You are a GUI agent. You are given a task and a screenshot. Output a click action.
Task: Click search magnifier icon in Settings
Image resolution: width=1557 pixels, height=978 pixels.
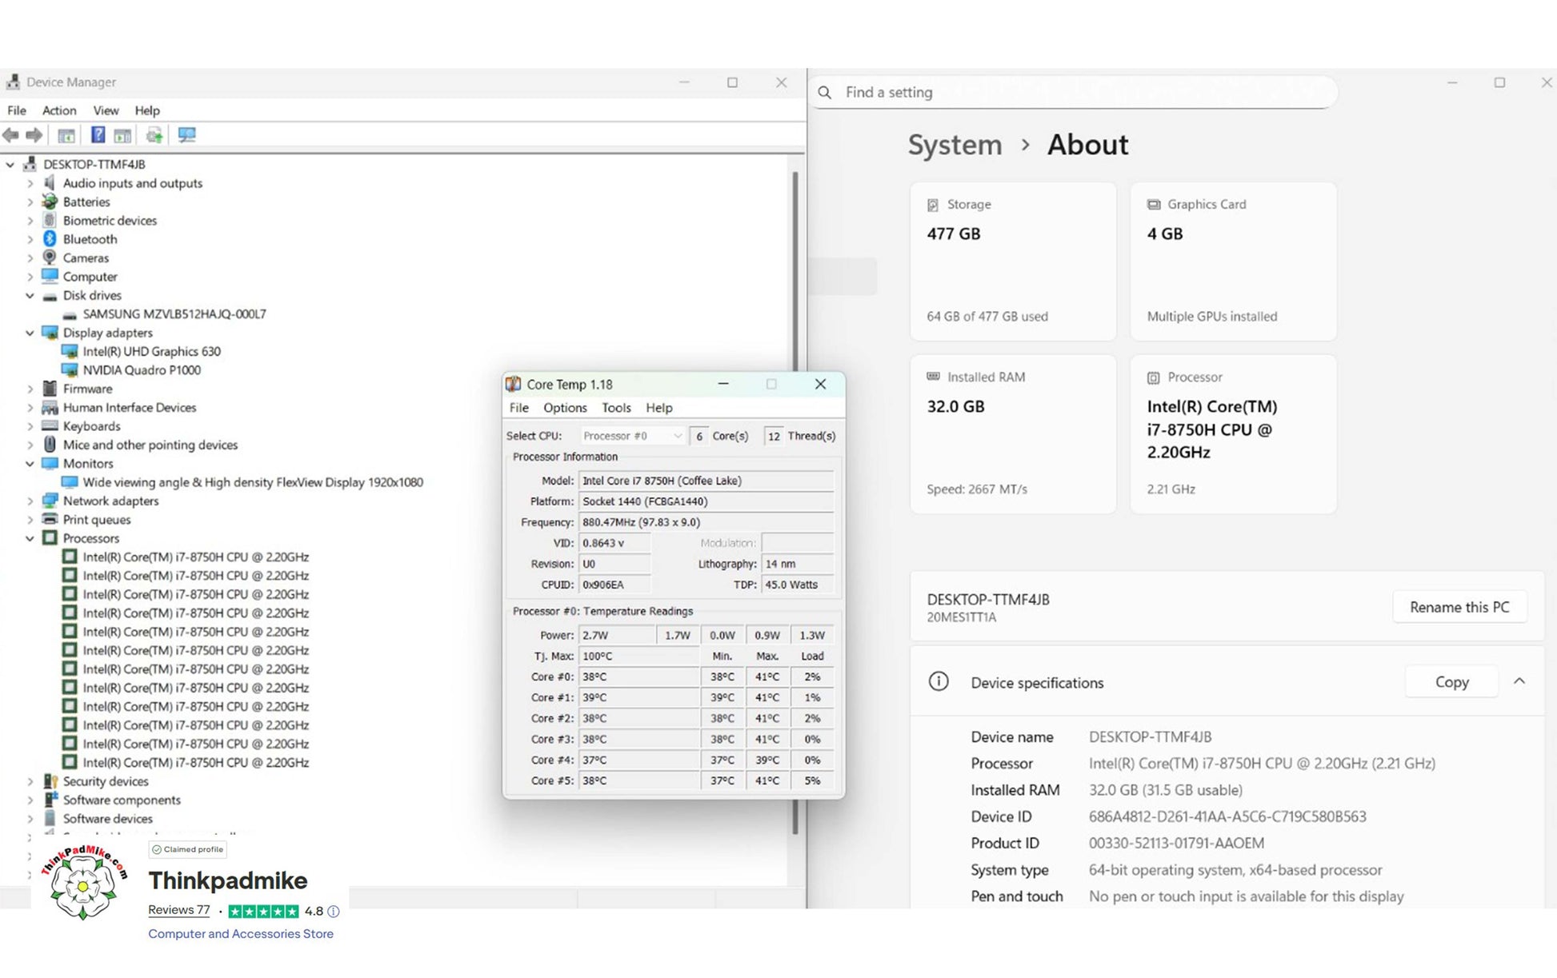coord(825,93)
